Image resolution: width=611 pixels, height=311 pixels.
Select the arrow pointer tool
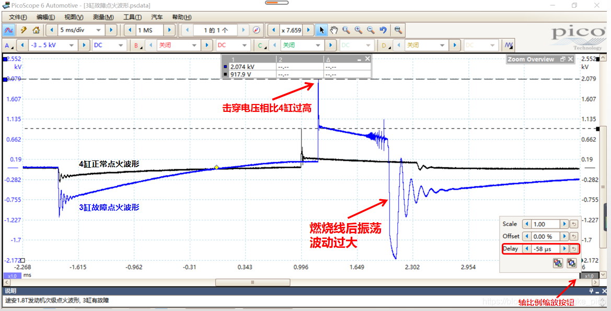tap(321, 30)
